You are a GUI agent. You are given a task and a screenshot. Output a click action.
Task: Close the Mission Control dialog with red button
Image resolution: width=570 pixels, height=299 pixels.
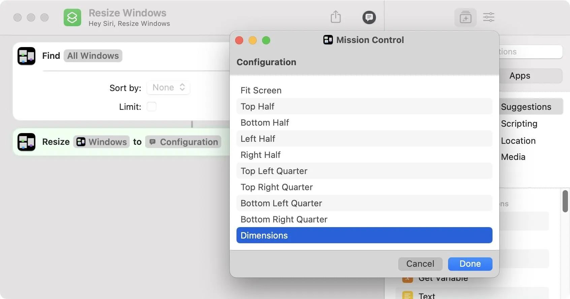click(239, 40)
